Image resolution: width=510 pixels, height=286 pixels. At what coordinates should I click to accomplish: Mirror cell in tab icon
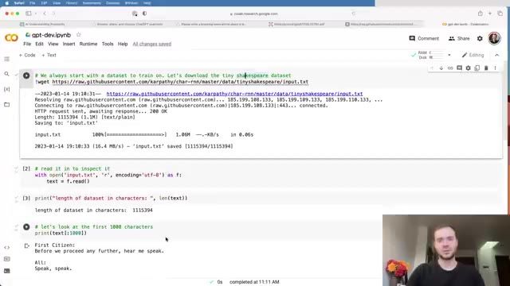pyautogui.click(x=477, y=68)
